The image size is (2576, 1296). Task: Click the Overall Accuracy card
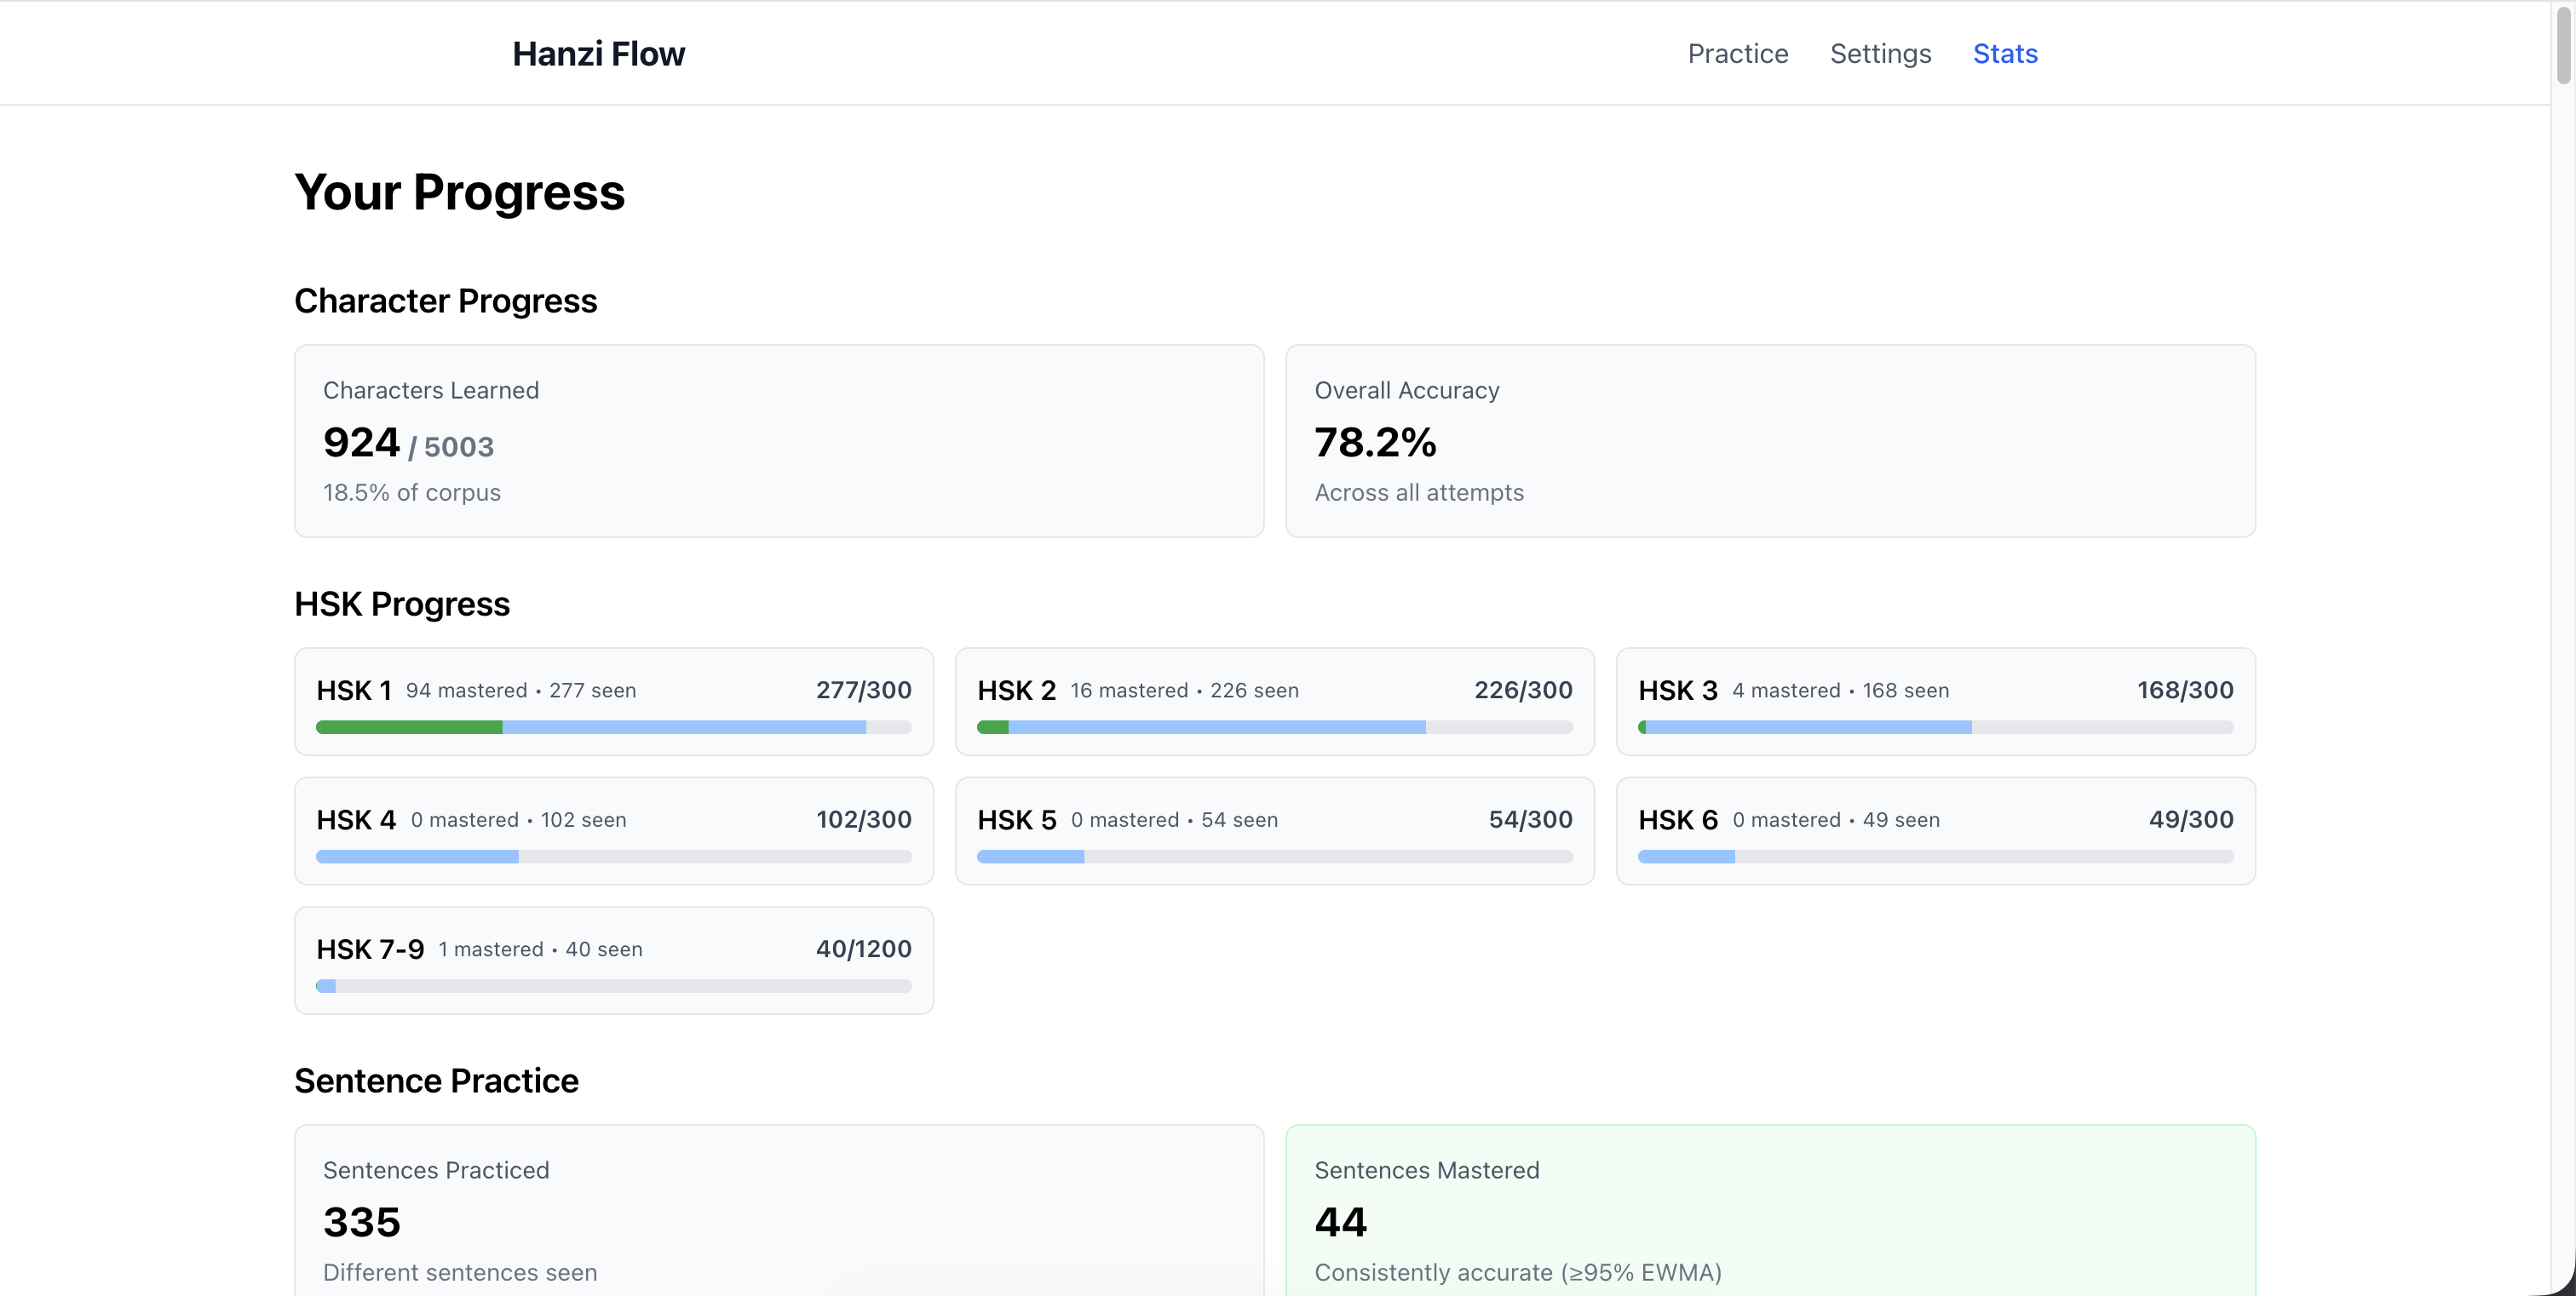click(x=1769, y=441)
